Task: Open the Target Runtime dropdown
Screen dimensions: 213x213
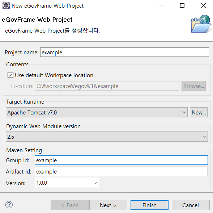Action: (97, 112)
